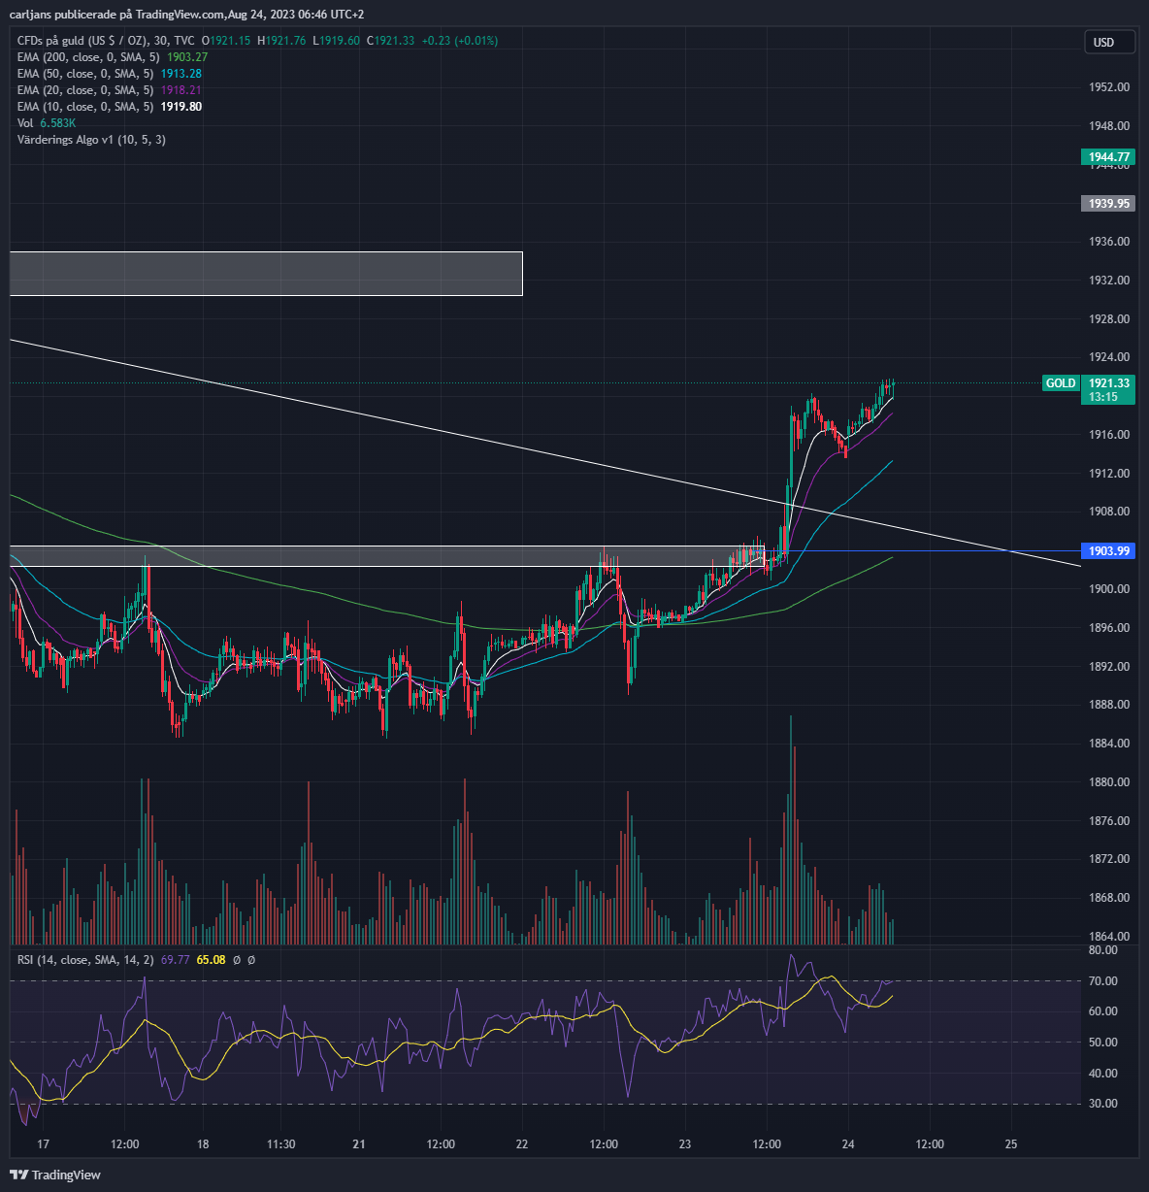1149x1192 pixels.
Task: Click the 1921.33 current price label
Action: tap(1108, 383)
